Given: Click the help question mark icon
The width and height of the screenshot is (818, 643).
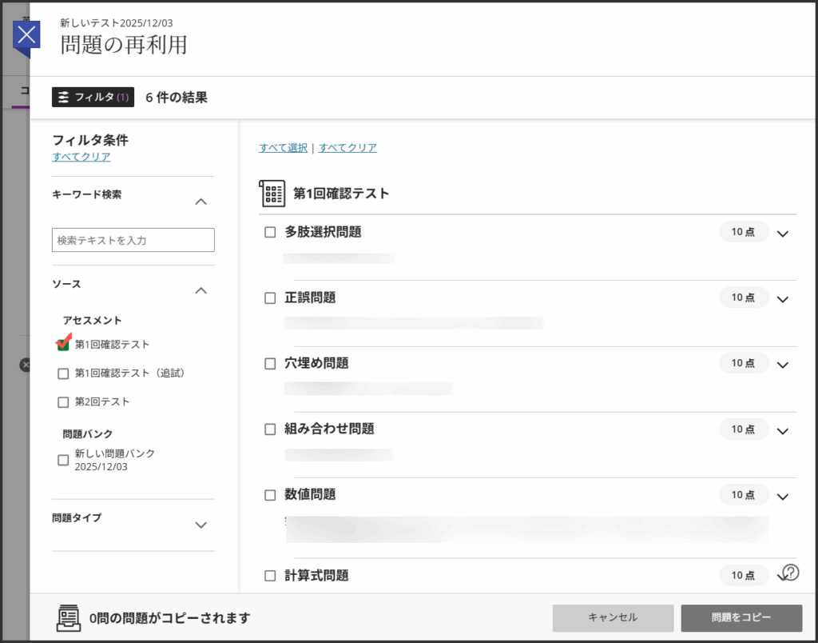Looking at the screenshot, I should click(x=790, y=572).
